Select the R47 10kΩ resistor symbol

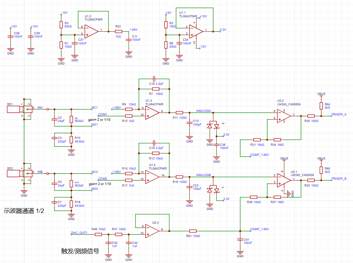(119, 234)
